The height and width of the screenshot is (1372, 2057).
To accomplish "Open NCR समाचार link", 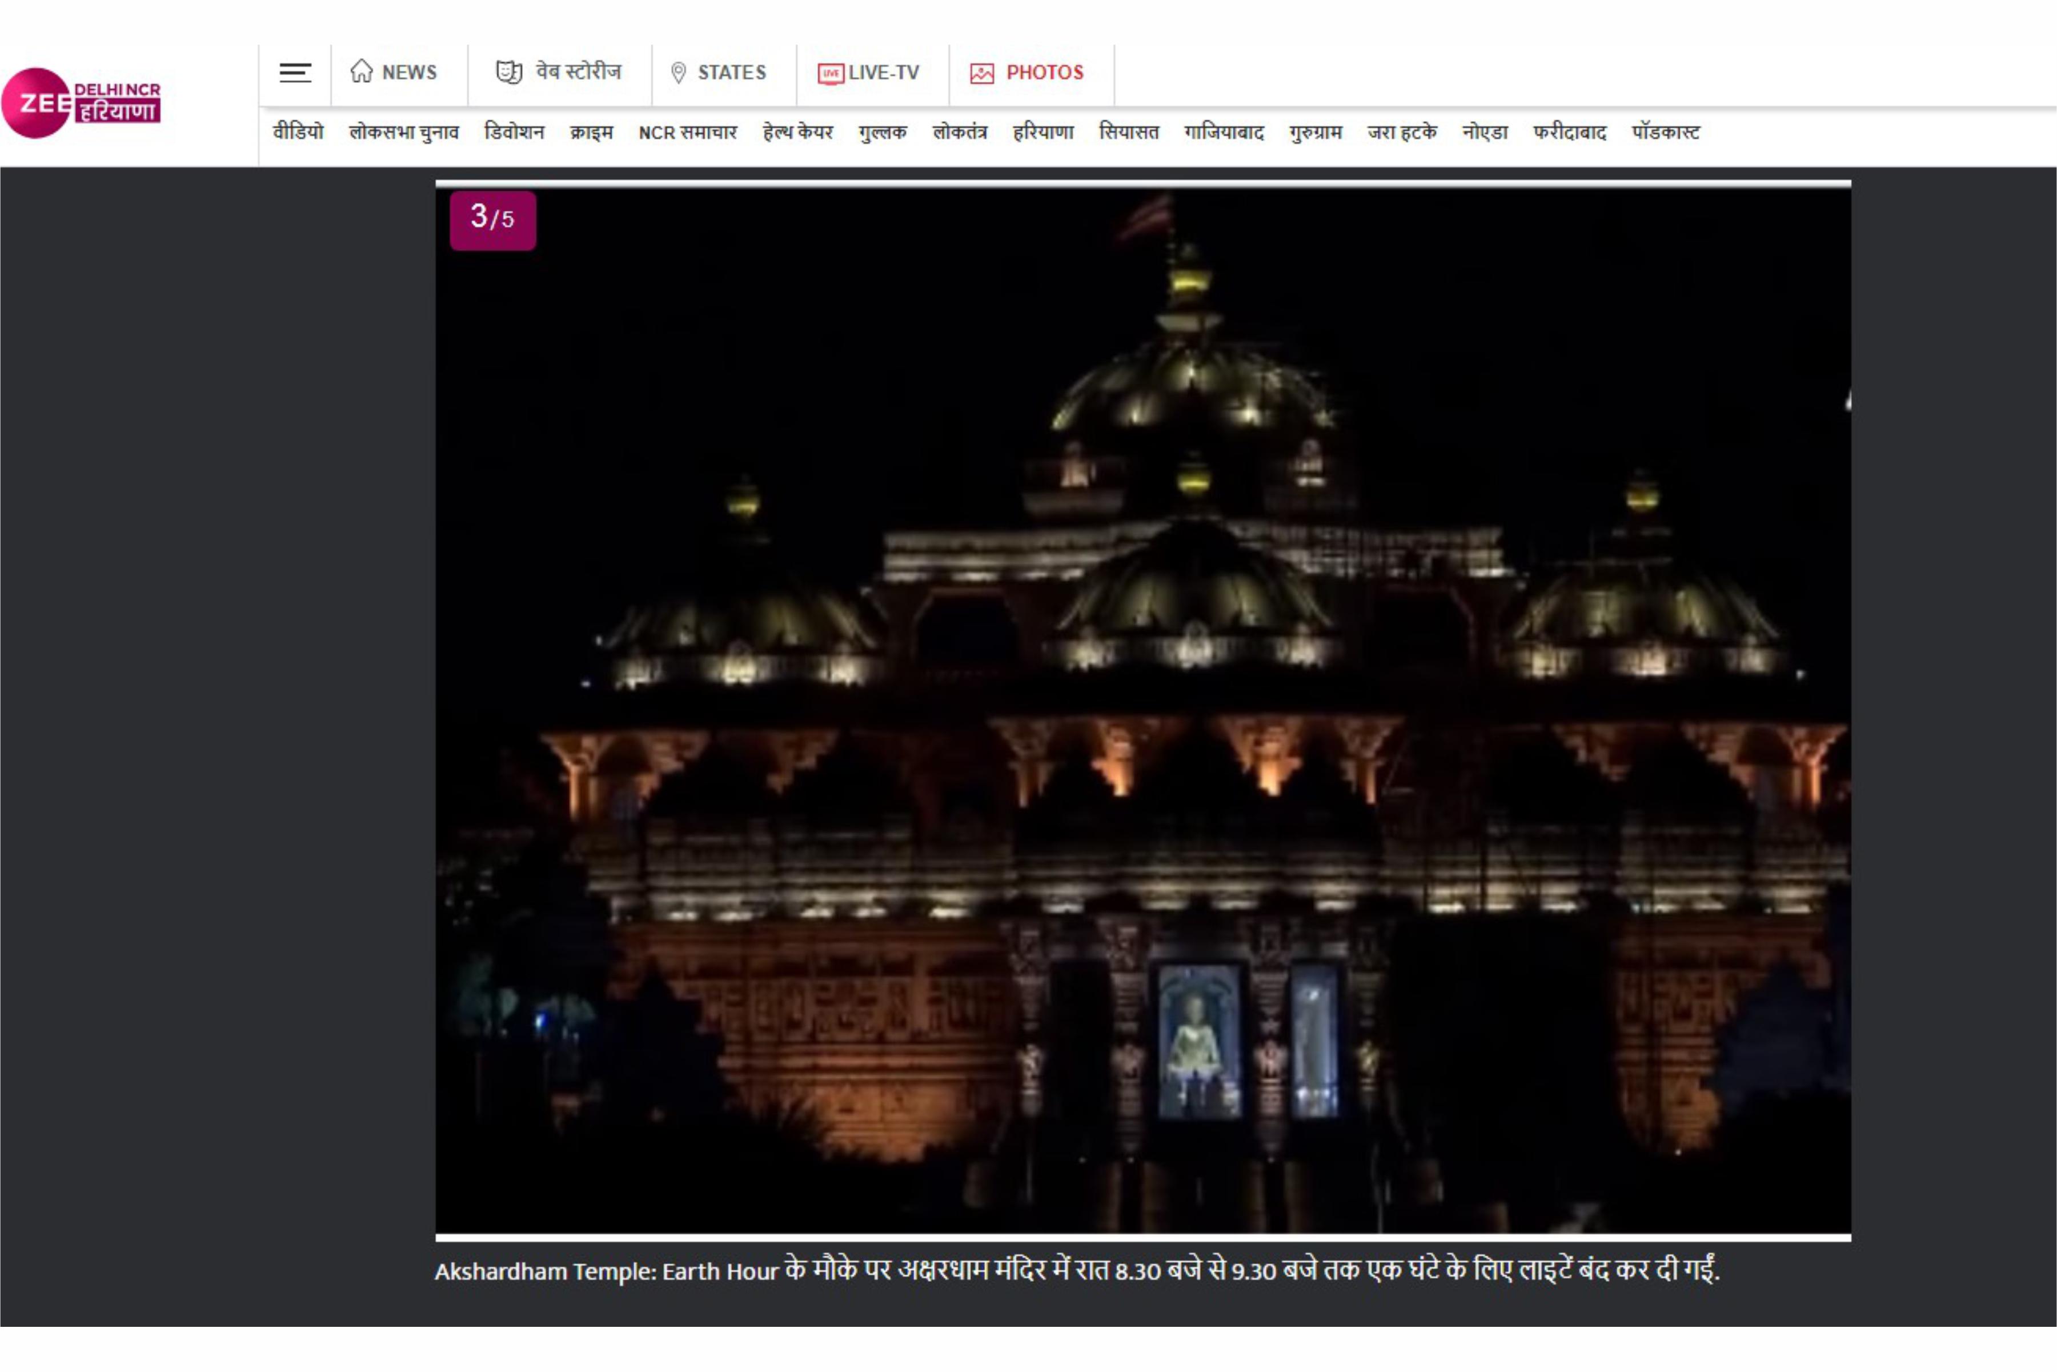I will click(x=687, y=132).
